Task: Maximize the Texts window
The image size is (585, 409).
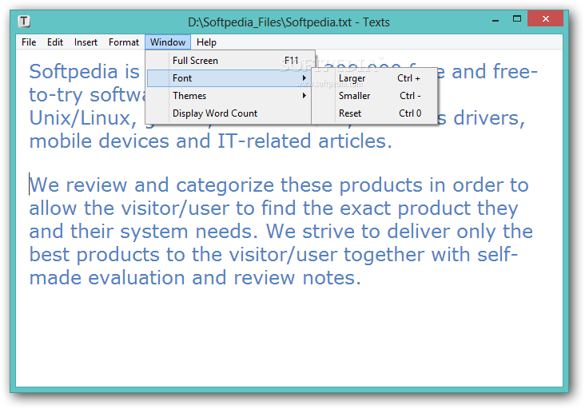Action: click(x=517, y=19)
